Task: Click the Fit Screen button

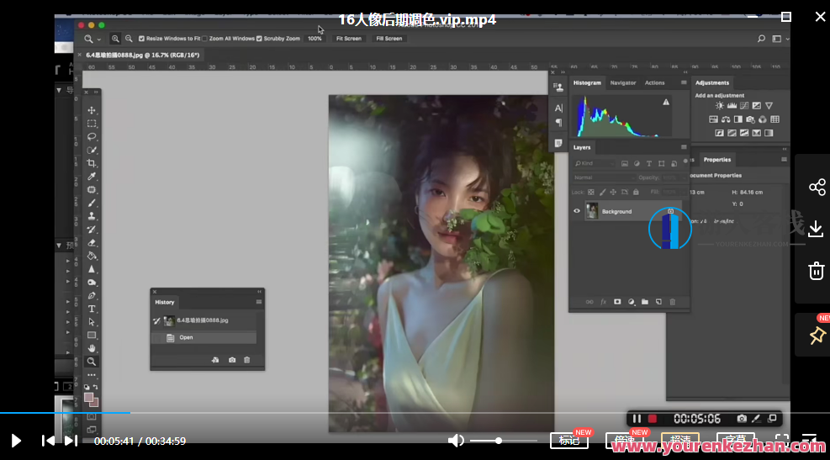Action: 348,39
